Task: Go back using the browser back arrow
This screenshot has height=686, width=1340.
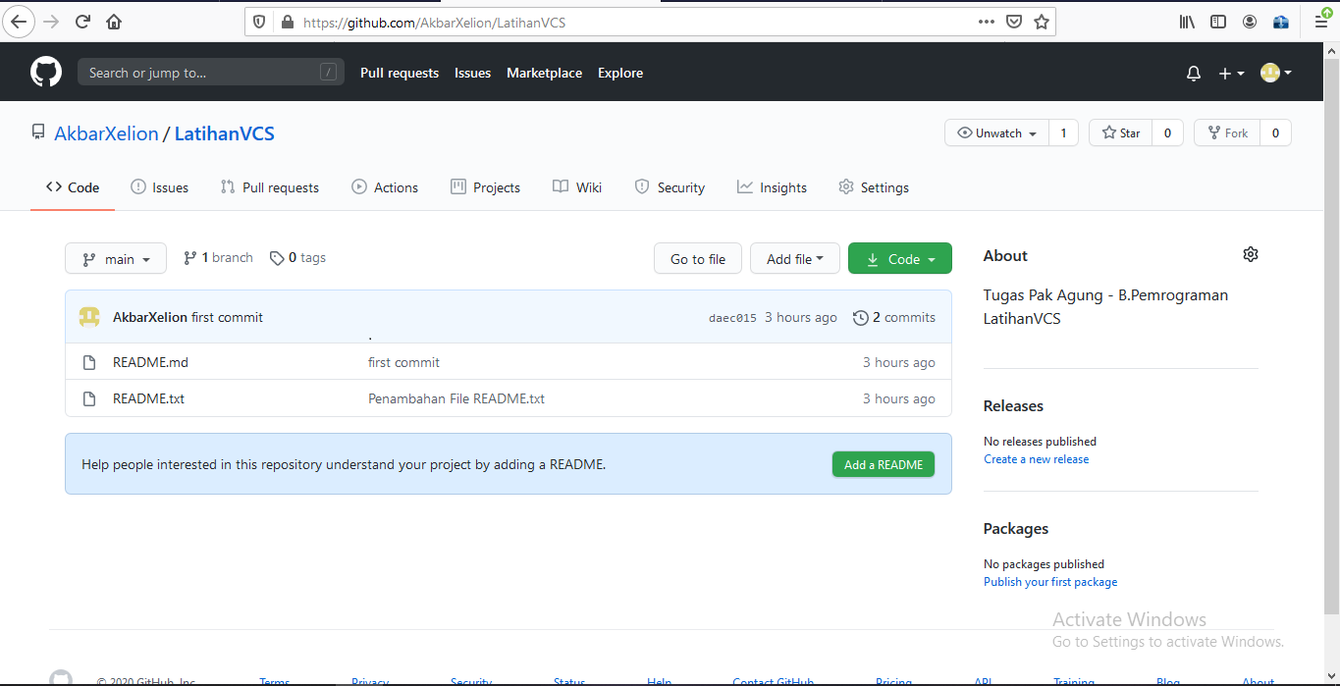Action: coord(21,22)
